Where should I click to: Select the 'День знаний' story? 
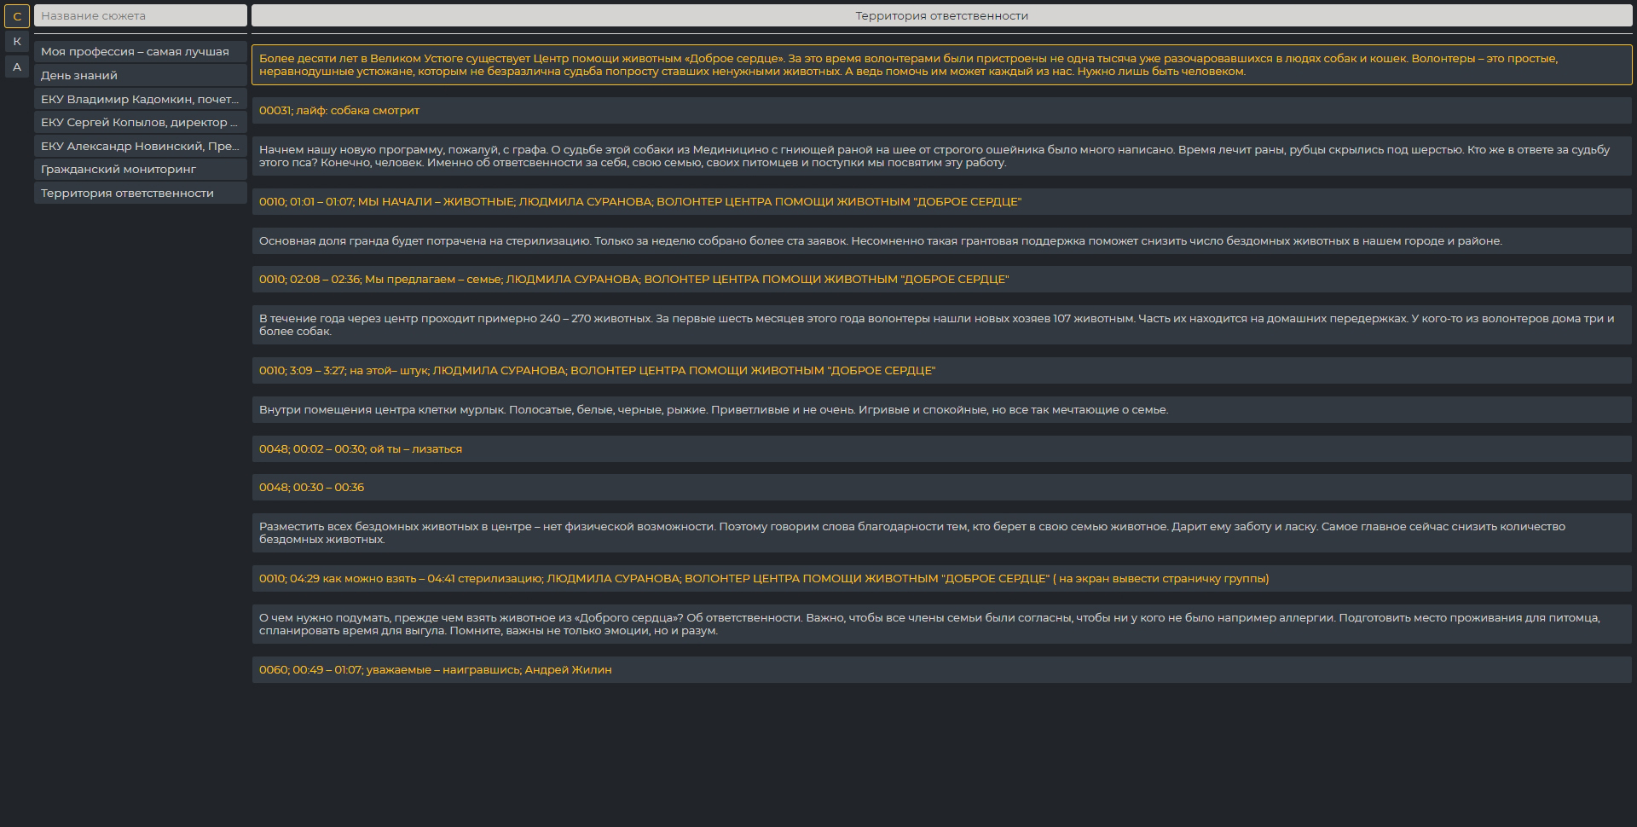141,76
